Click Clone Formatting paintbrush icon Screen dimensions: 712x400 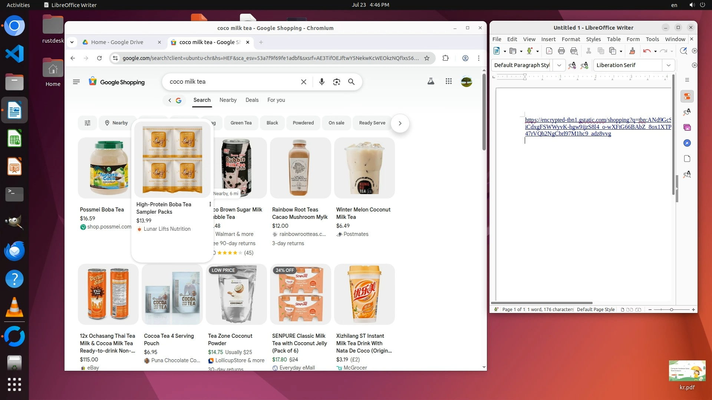632,51
